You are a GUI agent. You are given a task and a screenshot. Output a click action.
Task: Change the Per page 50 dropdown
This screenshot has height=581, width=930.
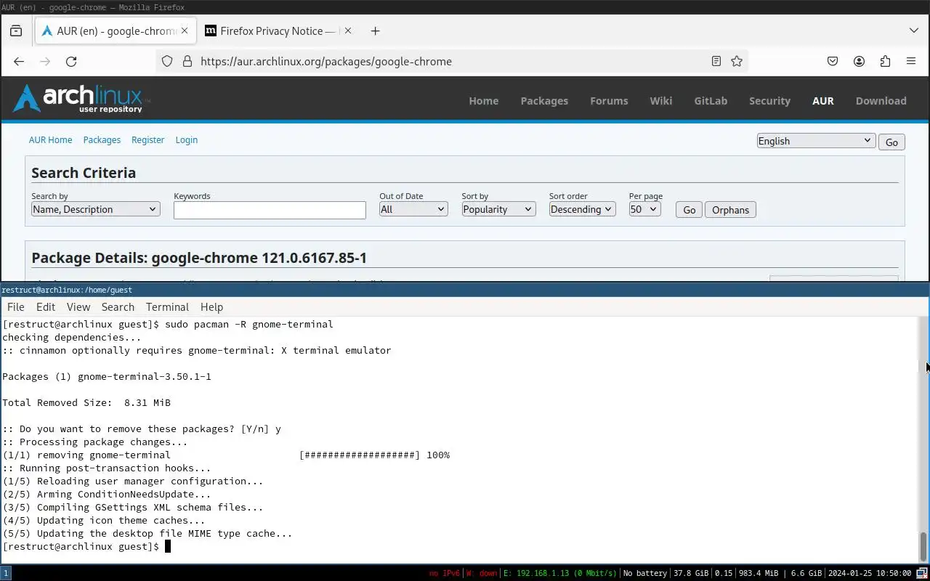coord(644,209)
